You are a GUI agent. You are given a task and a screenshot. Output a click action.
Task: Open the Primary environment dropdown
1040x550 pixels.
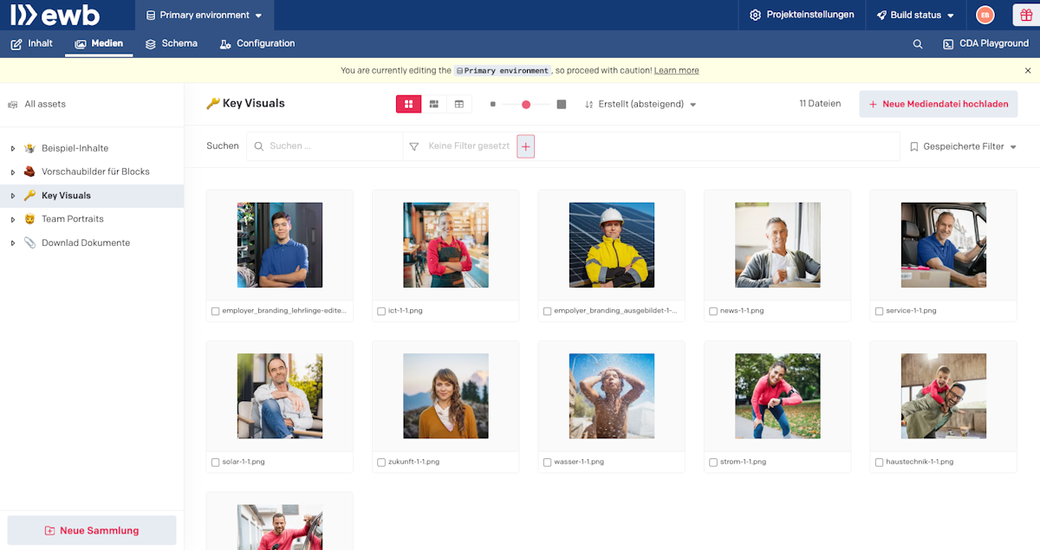click(205, 15)
